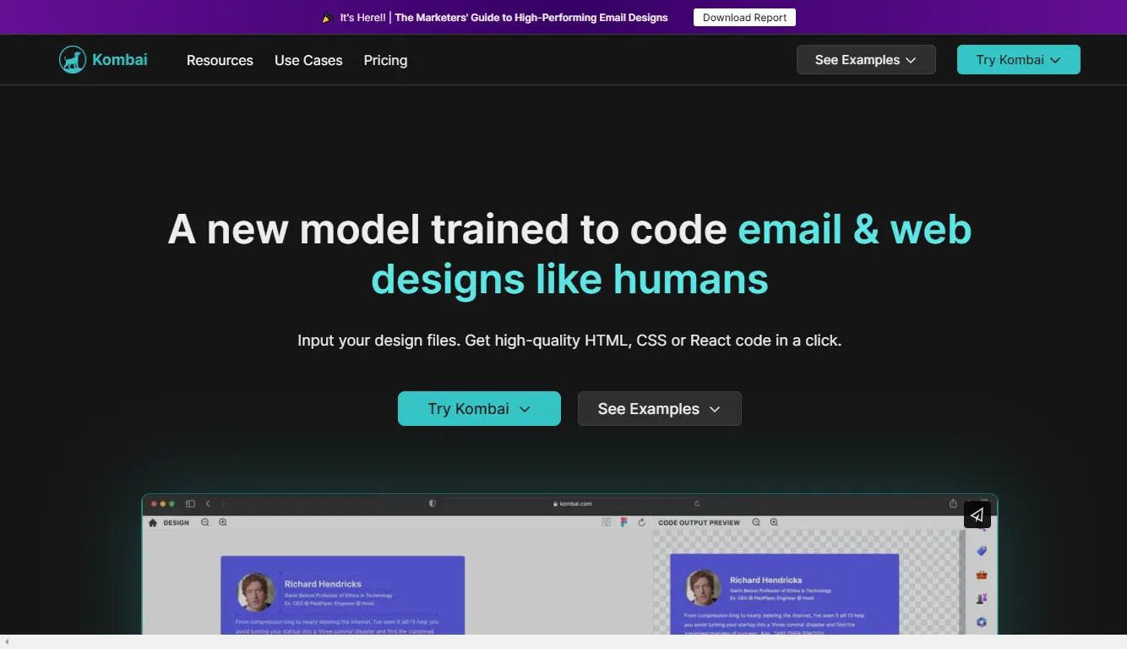Click the blue tag sidebar icon
Viewport: 1127px width, 649px height.
pos(981,551)
